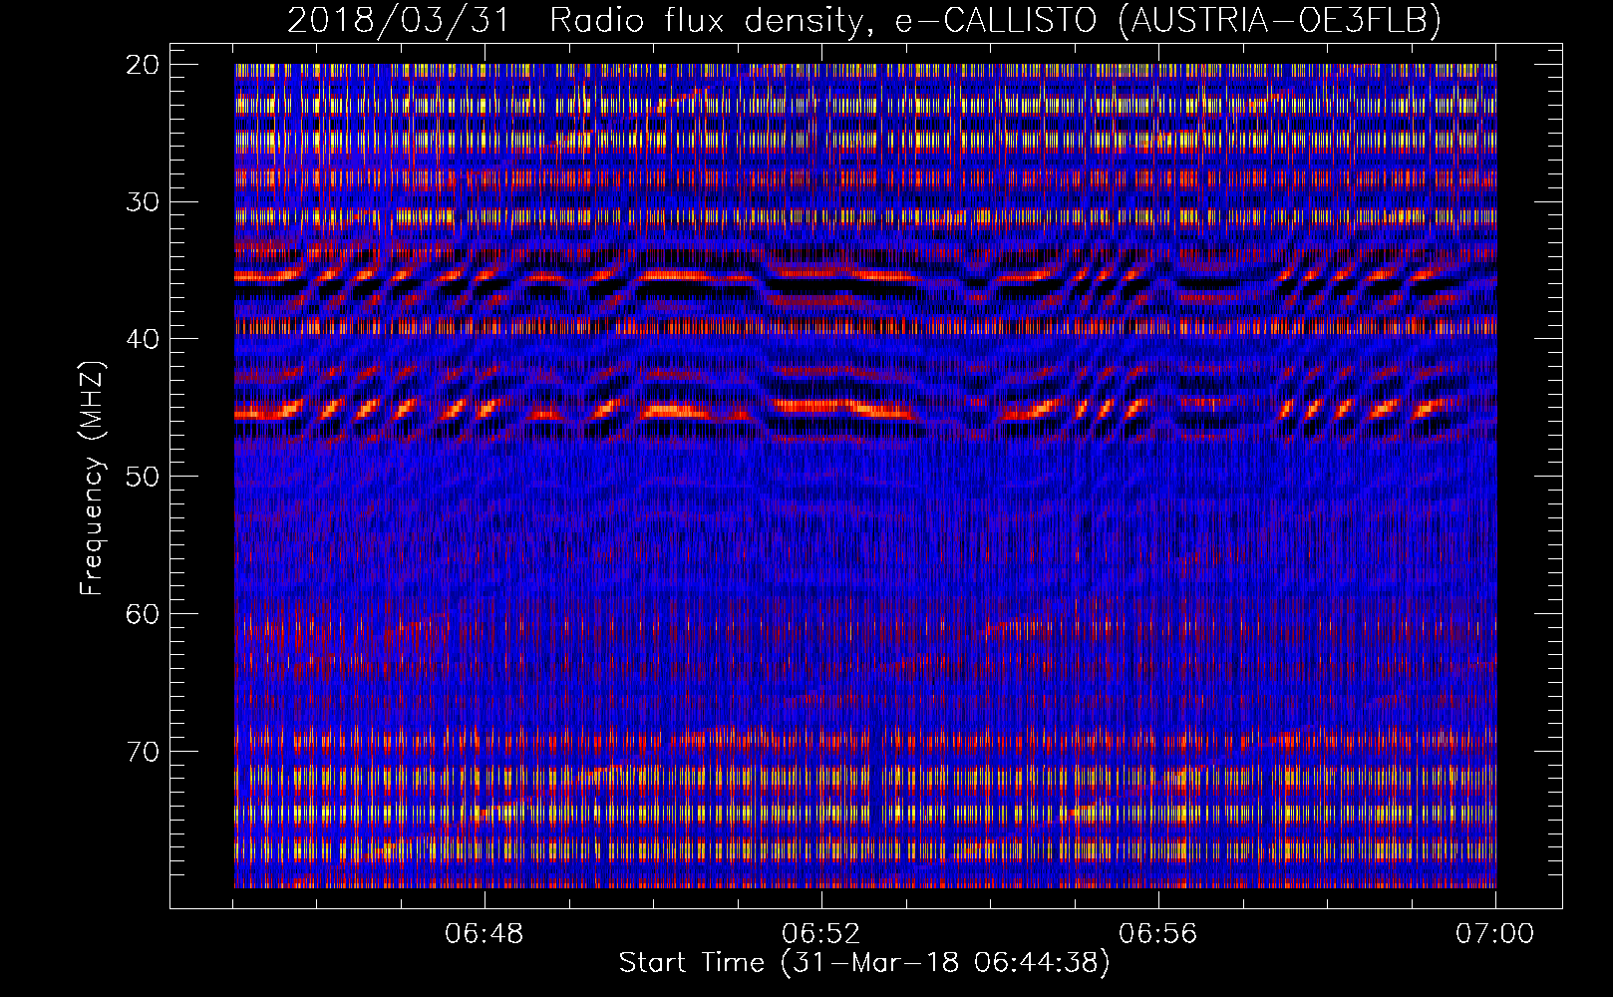Click the station name '(AUSTRIA-OE3FLB)'
Screen dimensions: 1613x997
(x=1280, y=21)
